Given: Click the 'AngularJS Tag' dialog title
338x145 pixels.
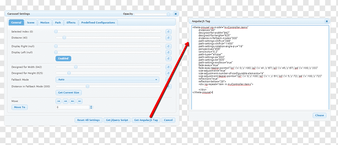Looking at the screenshot, I should [201, 21].
